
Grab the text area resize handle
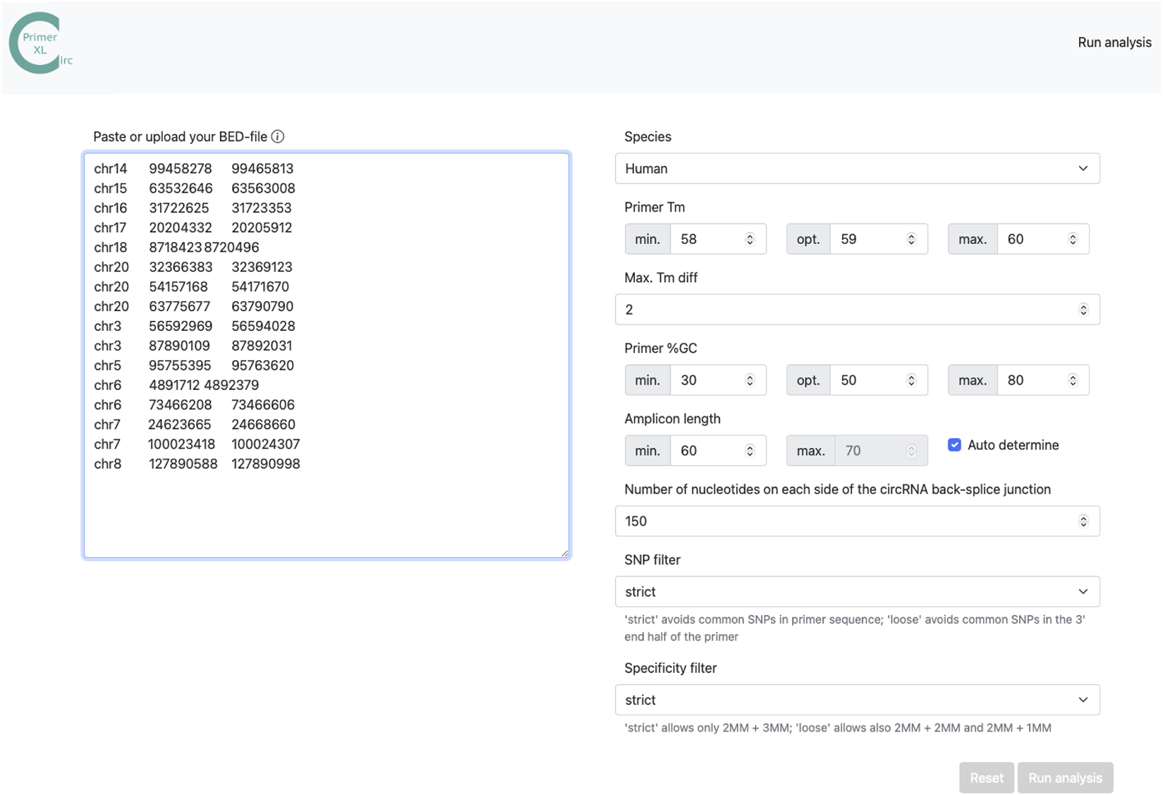point(565,553)
